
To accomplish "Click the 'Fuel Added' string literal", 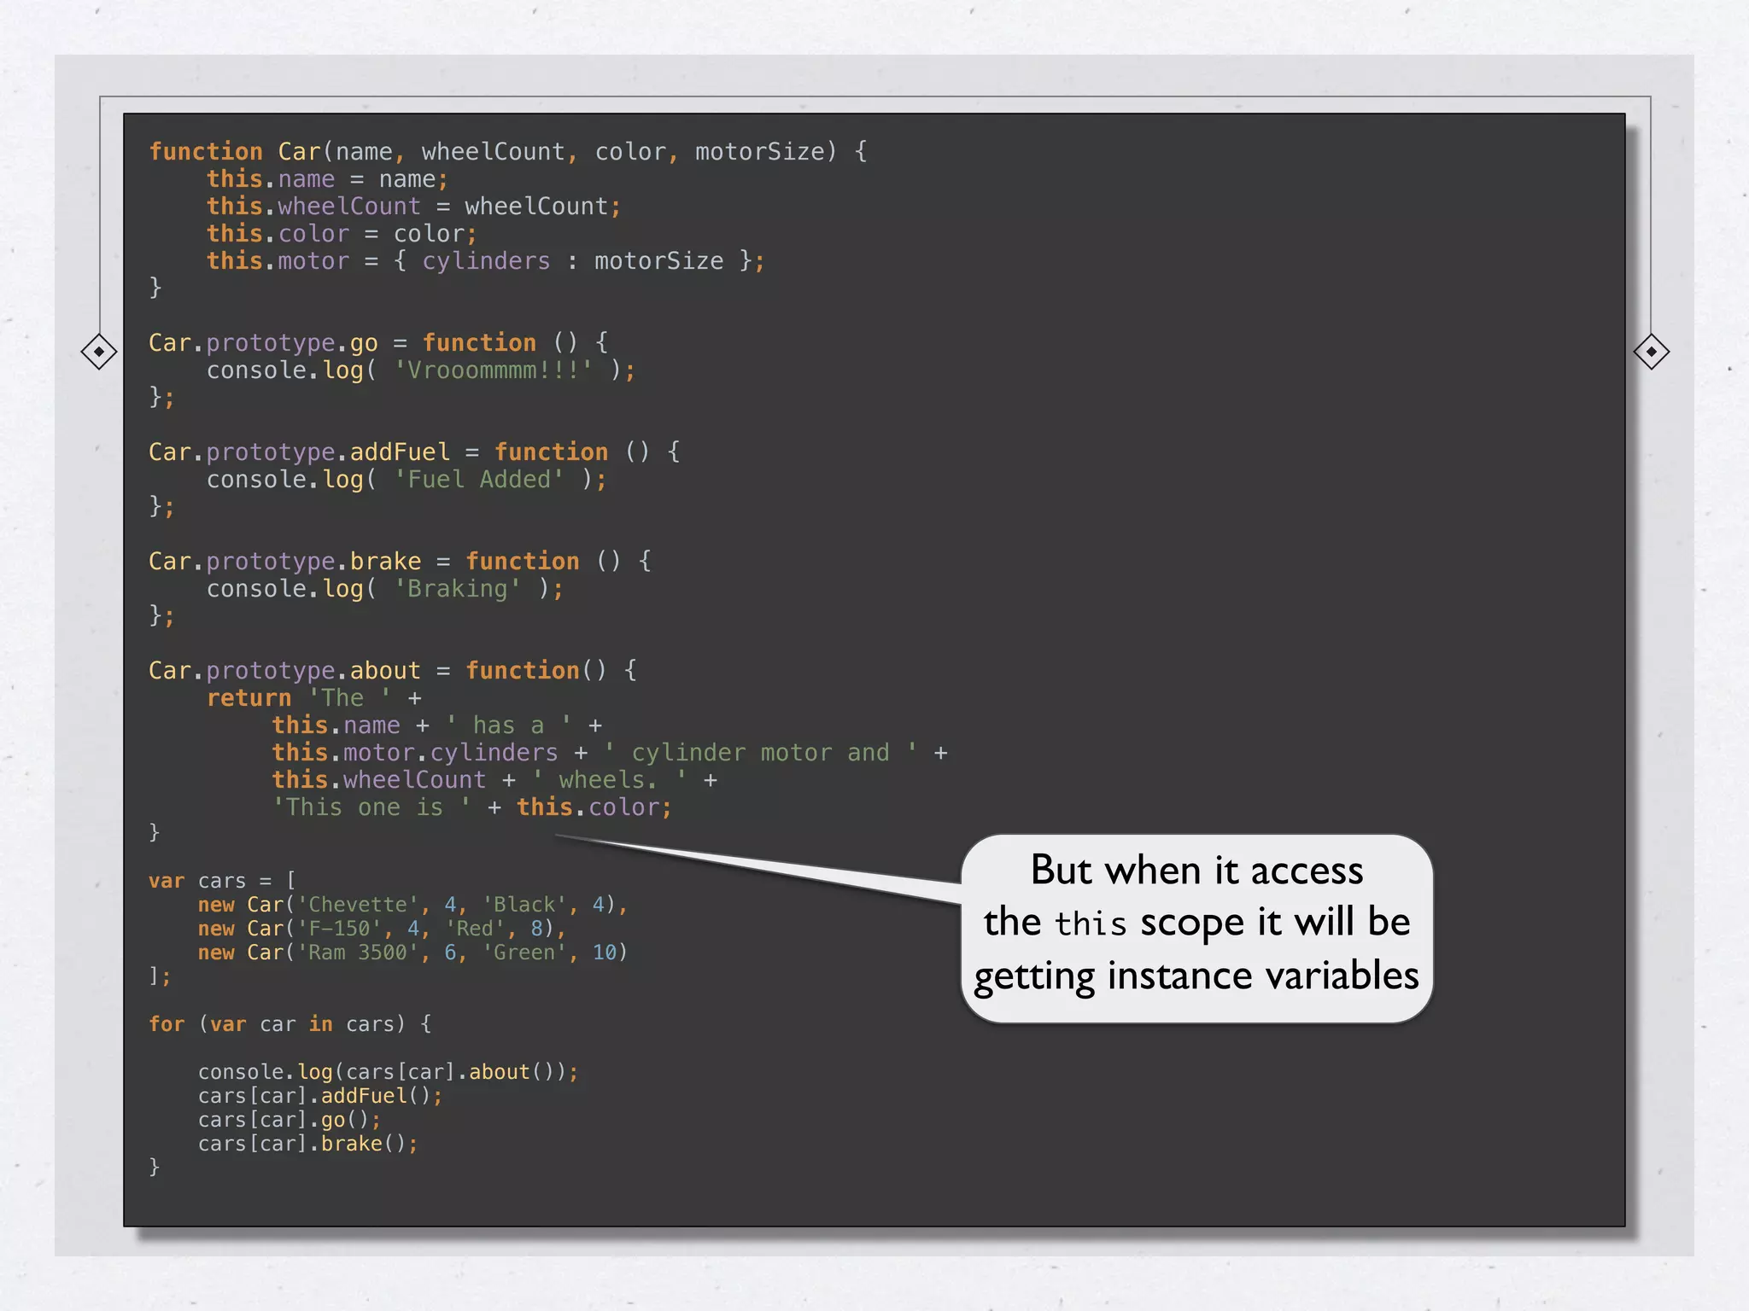I will (x=478, y=480).
